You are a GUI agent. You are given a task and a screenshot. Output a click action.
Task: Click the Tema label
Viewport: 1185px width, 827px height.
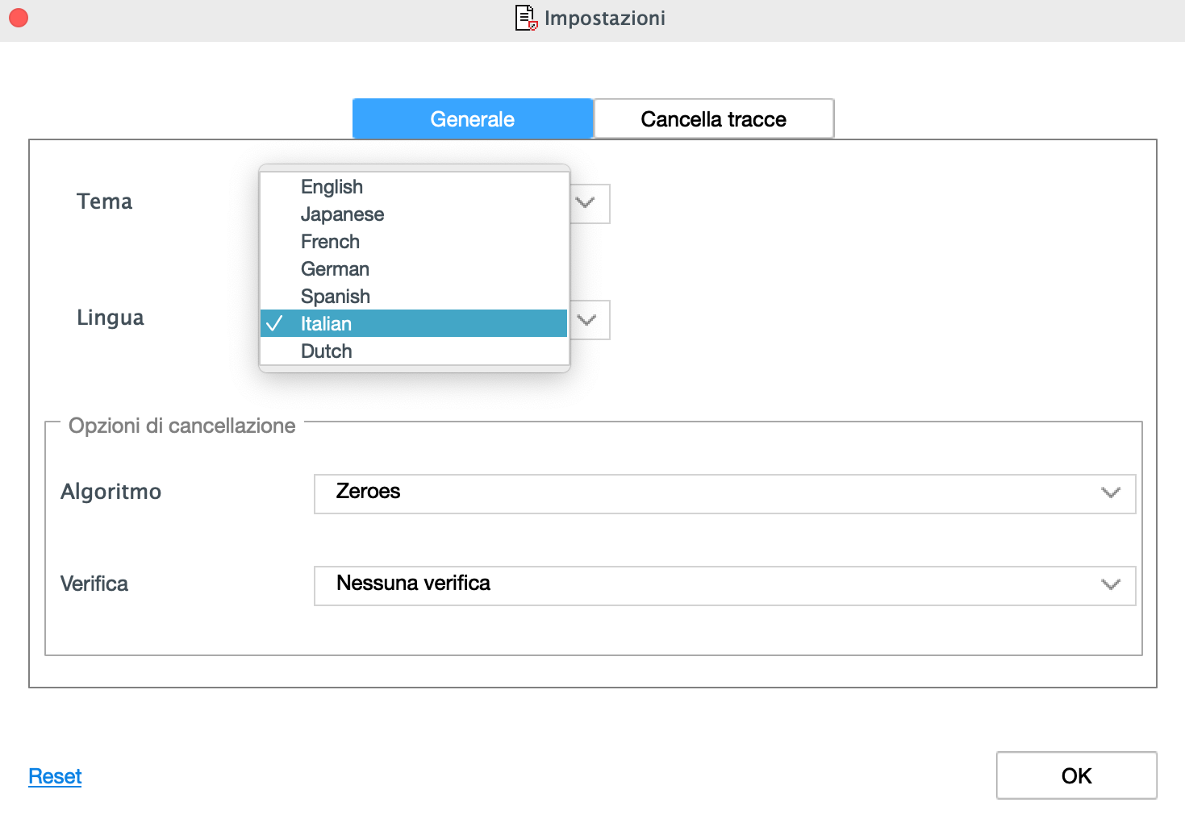click(104, 202)
